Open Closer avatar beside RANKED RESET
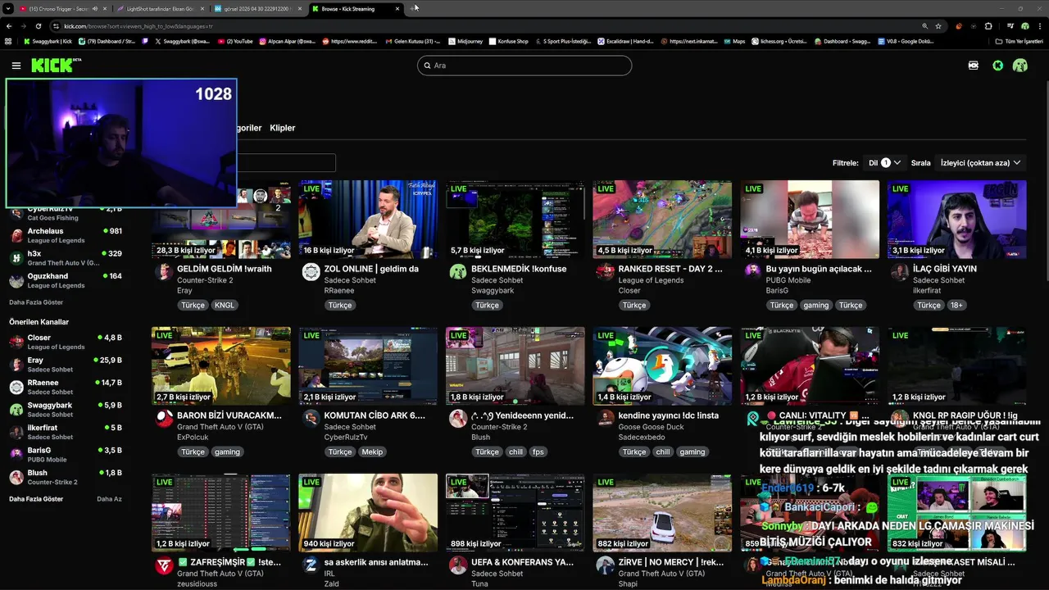Image resolution: width=1049 pixels, height=590 pixels. pos(605,272)
